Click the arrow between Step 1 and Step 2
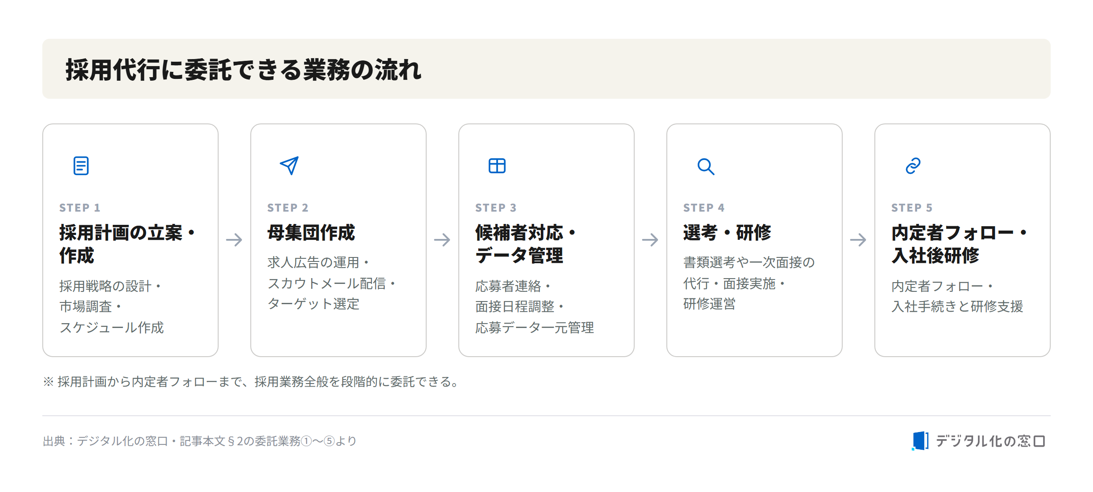Image resolution: width=1093 pixels, height=492 pixels. click(234, 240)
